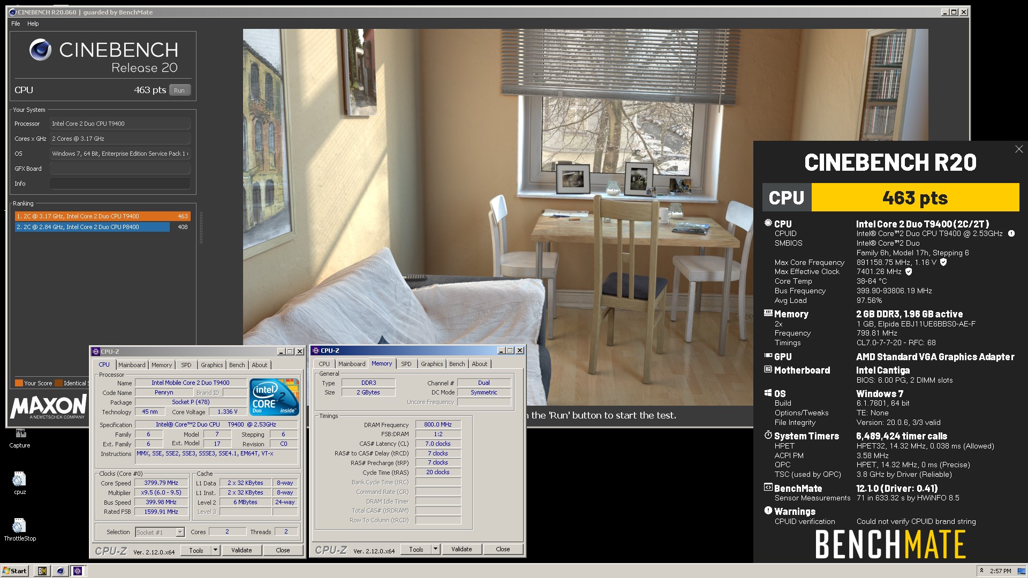
Task: Click the taskbar clock 2:57 PM
Action: click(1000, 571)
